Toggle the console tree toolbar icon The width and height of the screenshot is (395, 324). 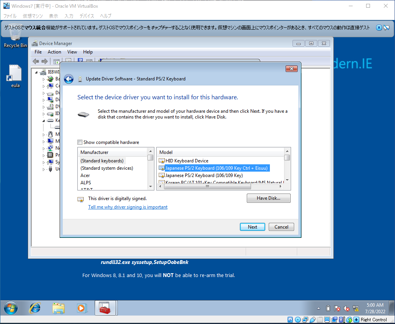click(x=57, y=61)
